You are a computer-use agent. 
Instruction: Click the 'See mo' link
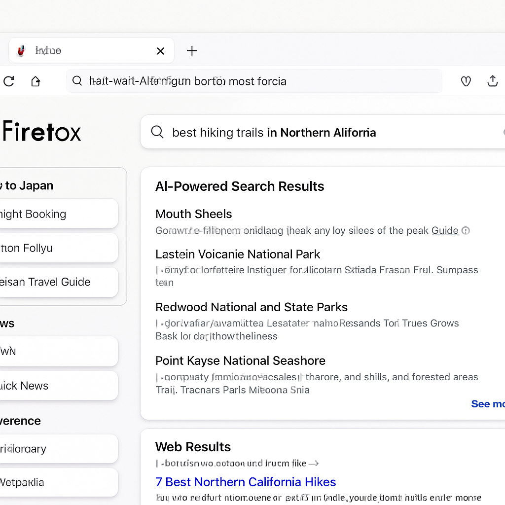(x=488, y=404)
